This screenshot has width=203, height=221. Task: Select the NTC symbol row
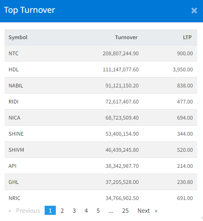[101, 54]
